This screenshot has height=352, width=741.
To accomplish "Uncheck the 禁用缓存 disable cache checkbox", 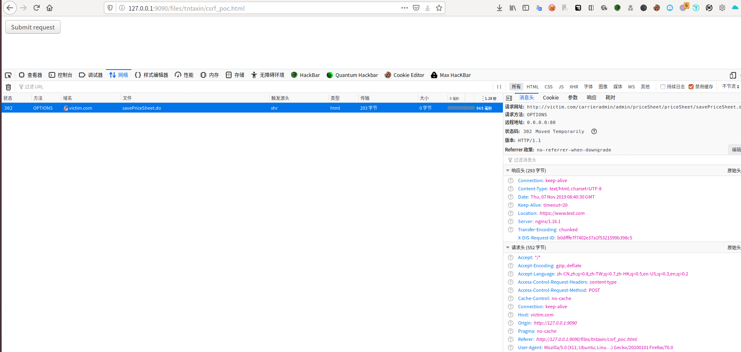I will click(x=691, y=87).
